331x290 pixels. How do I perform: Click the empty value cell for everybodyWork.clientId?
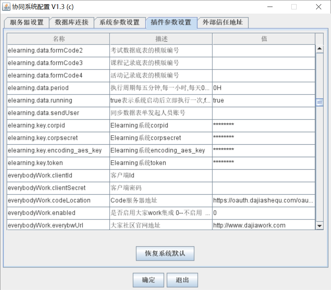(264, 176)
